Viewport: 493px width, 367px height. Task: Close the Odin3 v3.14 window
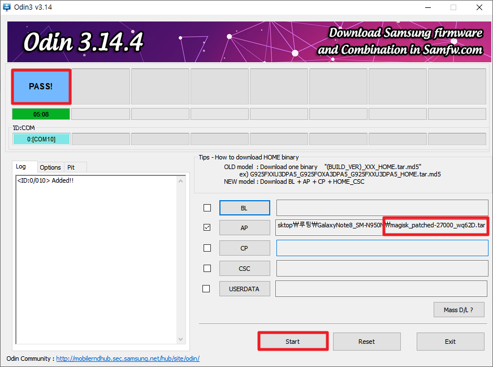(x=479, y=7)
